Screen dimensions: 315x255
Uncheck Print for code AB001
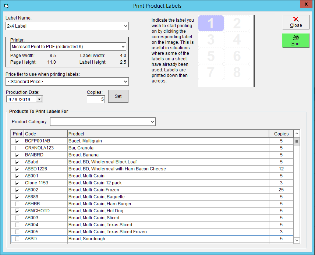[x=17, y=176]
